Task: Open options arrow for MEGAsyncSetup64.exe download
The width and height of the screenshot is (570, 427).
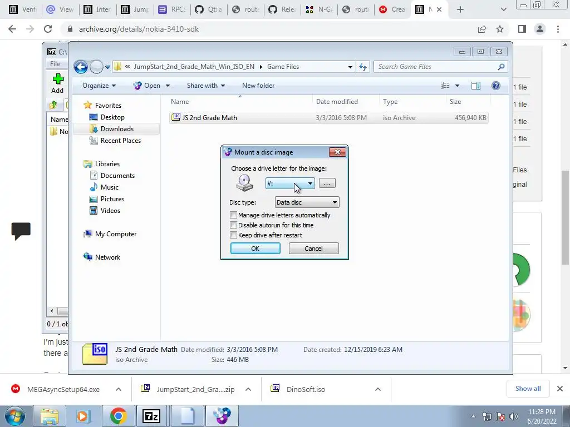Action: click(x=119, y=389)
